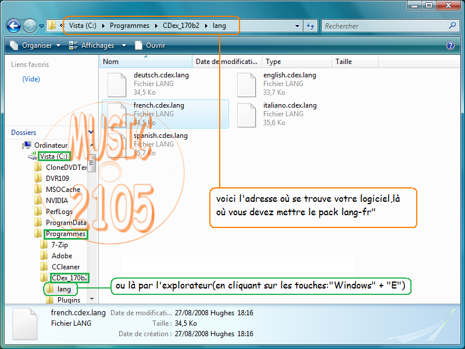465x349 pixels.
Task: Click the CCleaner folder icon
Action: tap(44, 266)
